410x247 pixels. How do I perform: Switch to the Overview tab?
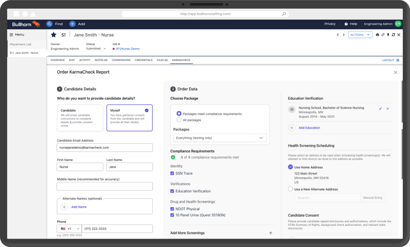point(58,60)
